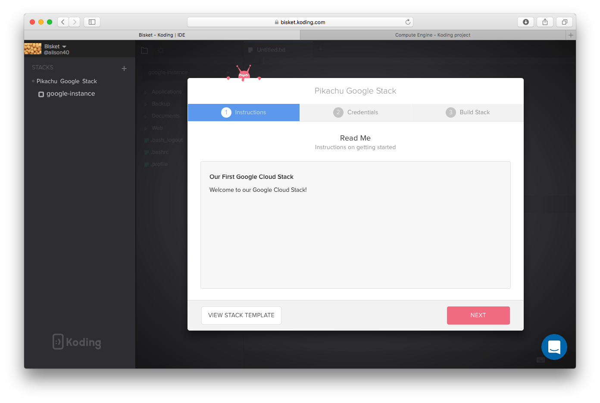The width and height of the screenshot is (600, 403).
Task: Click the new editor tab plus icon
Action: pyautogui.click(x=321, y=50)
